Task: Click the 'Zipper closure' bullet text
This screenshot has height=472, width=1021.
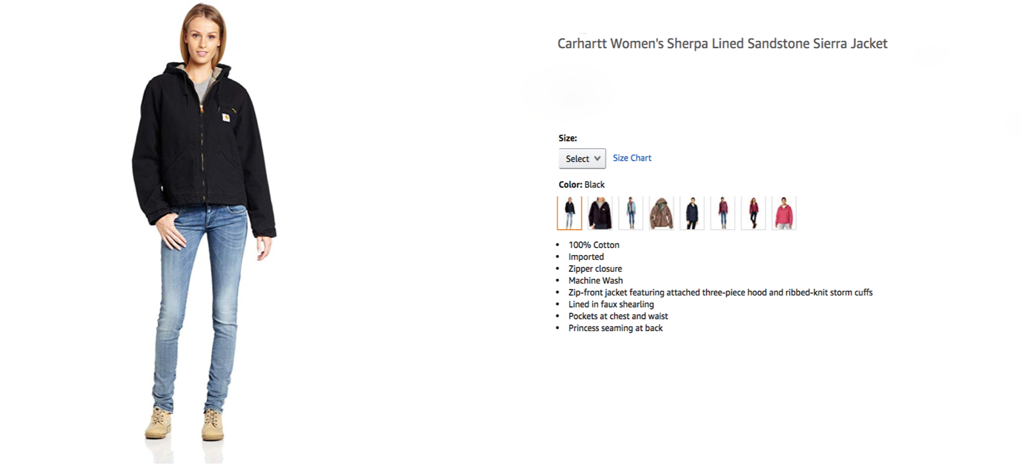Action: [595, 268]
